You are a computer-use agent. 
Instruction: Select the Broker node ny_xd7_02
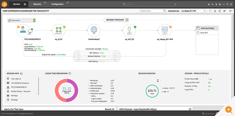coord(129,30)
